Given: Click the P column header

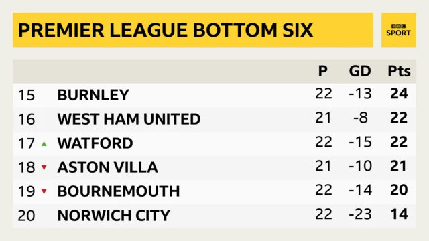Looking at the screenshot, I should (323, 71).
